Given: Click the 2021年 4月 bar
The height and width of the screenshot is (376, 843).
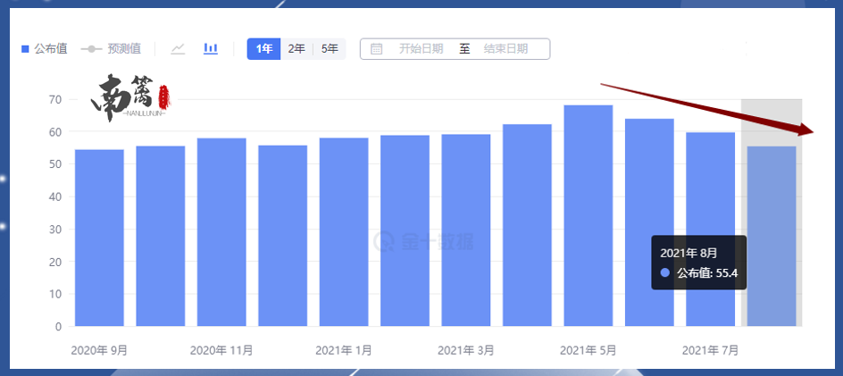Looking at the screenshot, I should 528,225.
